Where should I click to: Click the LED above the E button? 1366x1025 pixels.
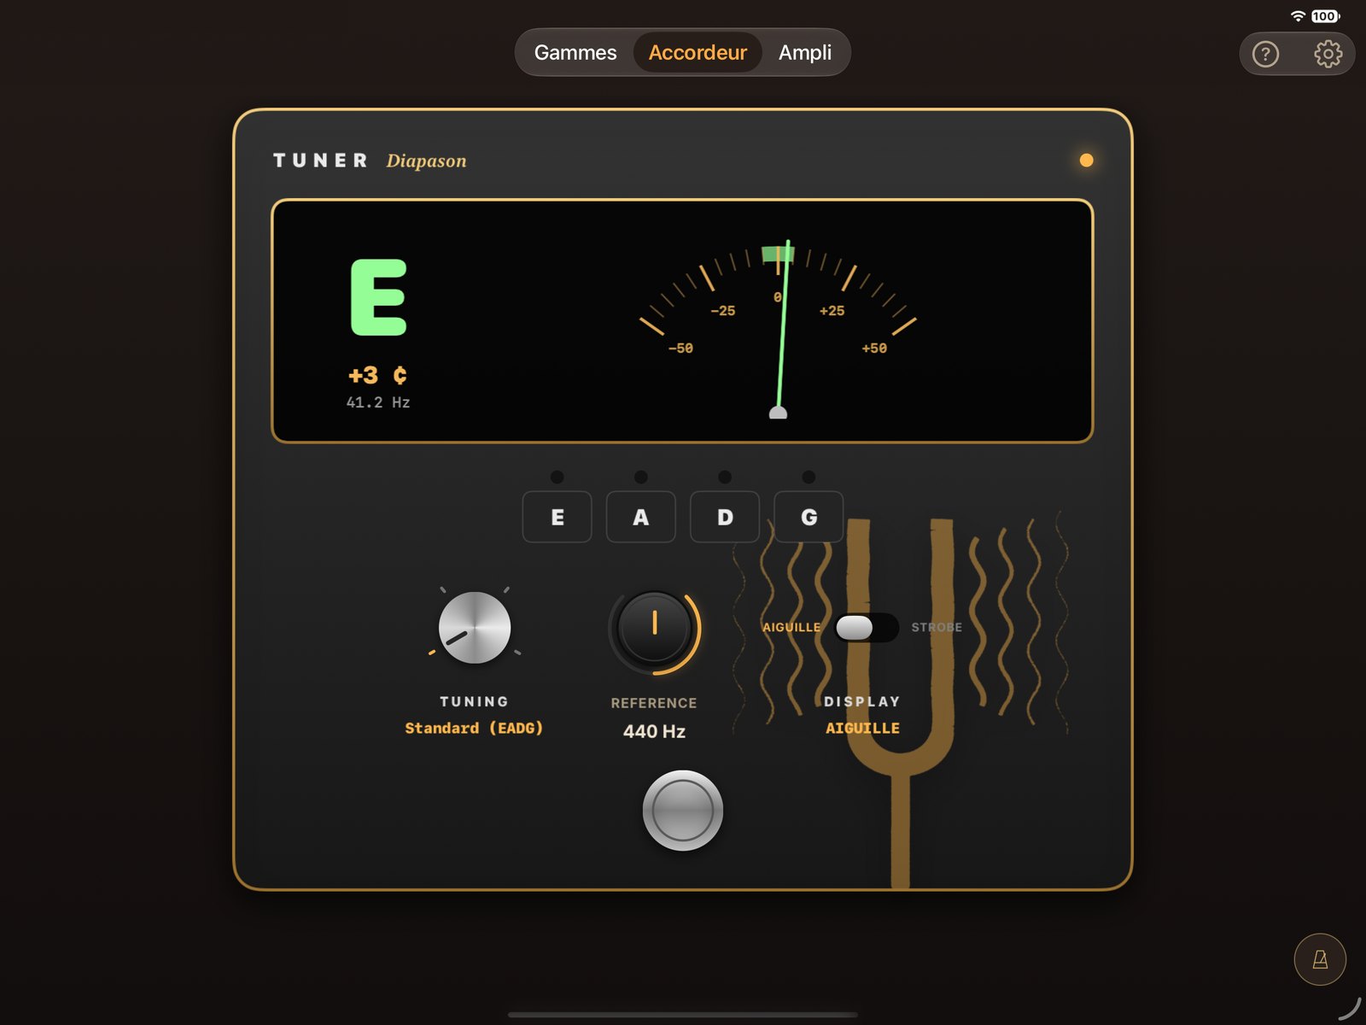coord(557,477)
